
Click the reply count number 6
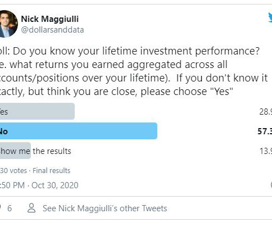tap(10, 208)
